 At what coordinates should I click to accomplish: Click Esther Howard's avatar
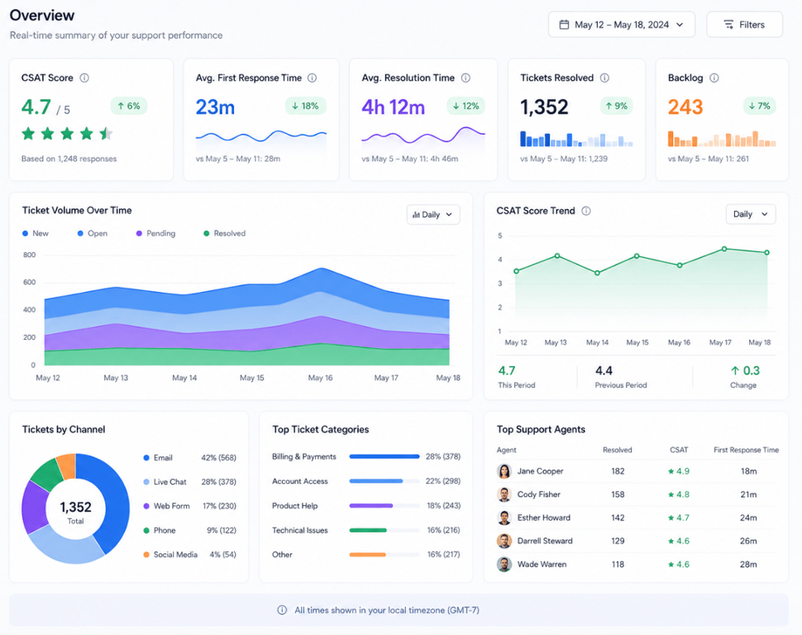point(504,518)
